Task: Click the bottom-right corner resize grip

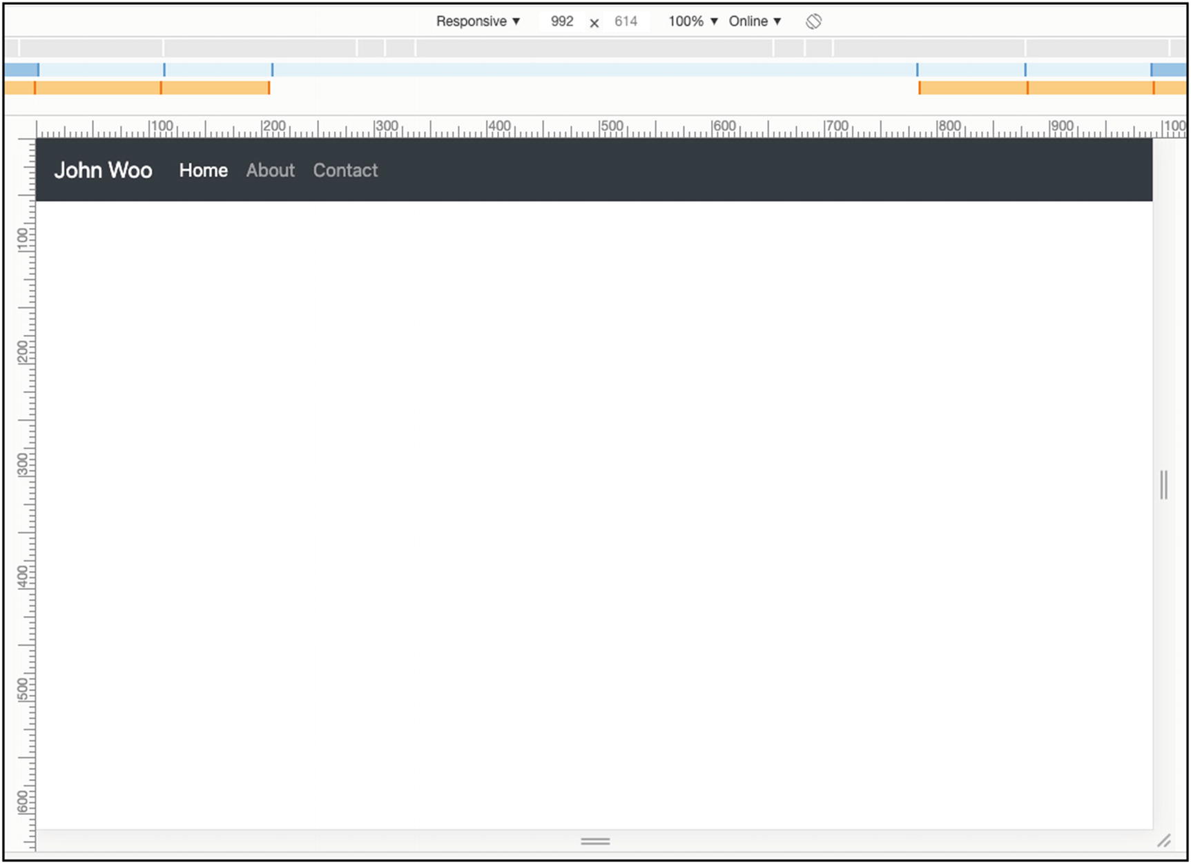Action: click(x=1164, y=841)
